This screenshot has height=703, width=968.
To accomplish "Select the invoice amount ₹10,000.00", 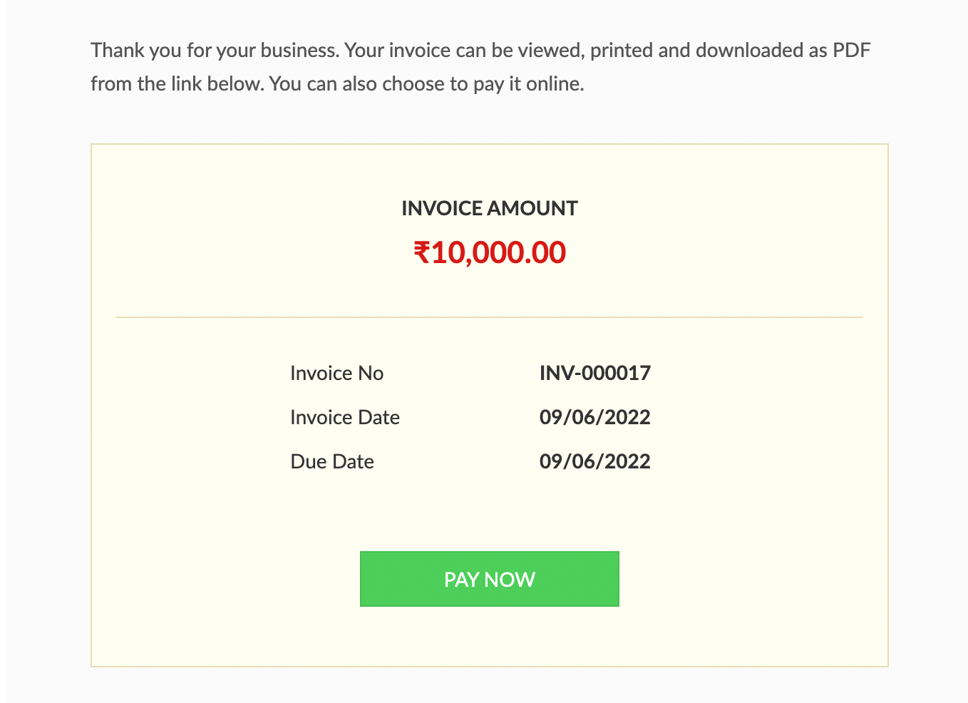I will click(x=489, y=252).
